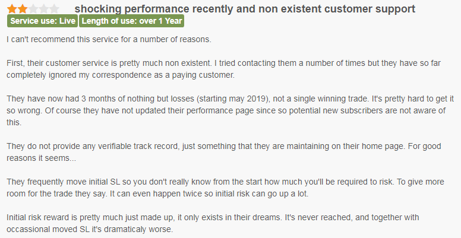Image resolution: width=461 pixels, height=238 pixels.
Task: Click the single-word line "this."
Action: tap(14, 123)
